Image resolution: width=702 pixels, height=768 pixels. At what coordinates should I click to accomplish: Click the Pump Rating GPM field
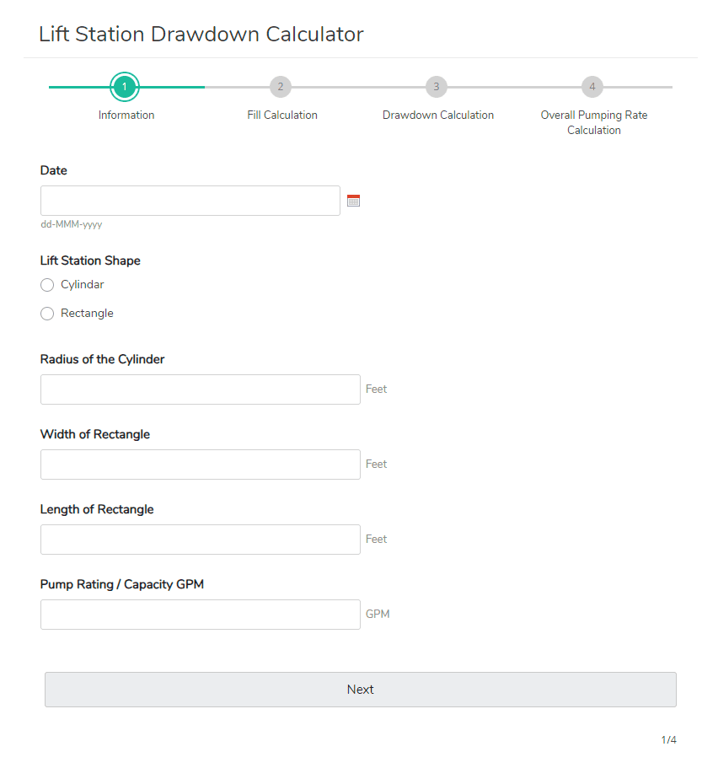(x=200, y=614)
